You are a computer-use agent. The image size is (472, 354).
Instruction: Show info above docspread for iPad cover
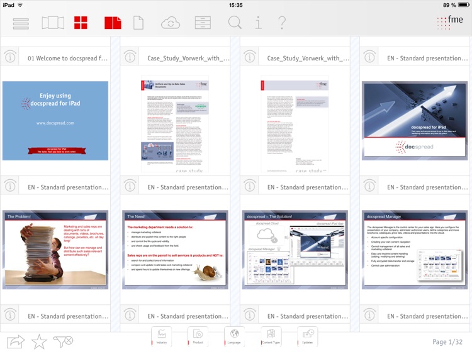[369, 57]
